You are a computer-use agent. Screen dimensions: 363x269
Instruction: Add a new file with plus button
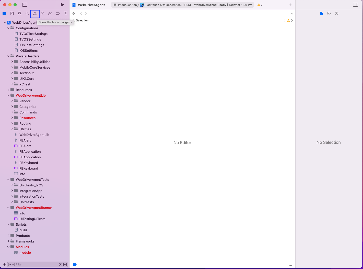click(x=4, y=264)
